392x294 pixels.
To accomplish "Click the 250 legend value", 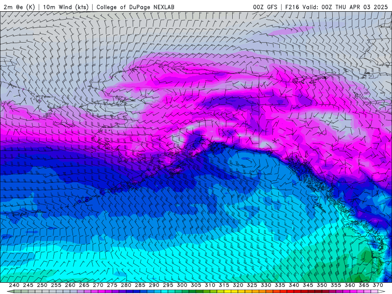I will click(x=42, y=285).
